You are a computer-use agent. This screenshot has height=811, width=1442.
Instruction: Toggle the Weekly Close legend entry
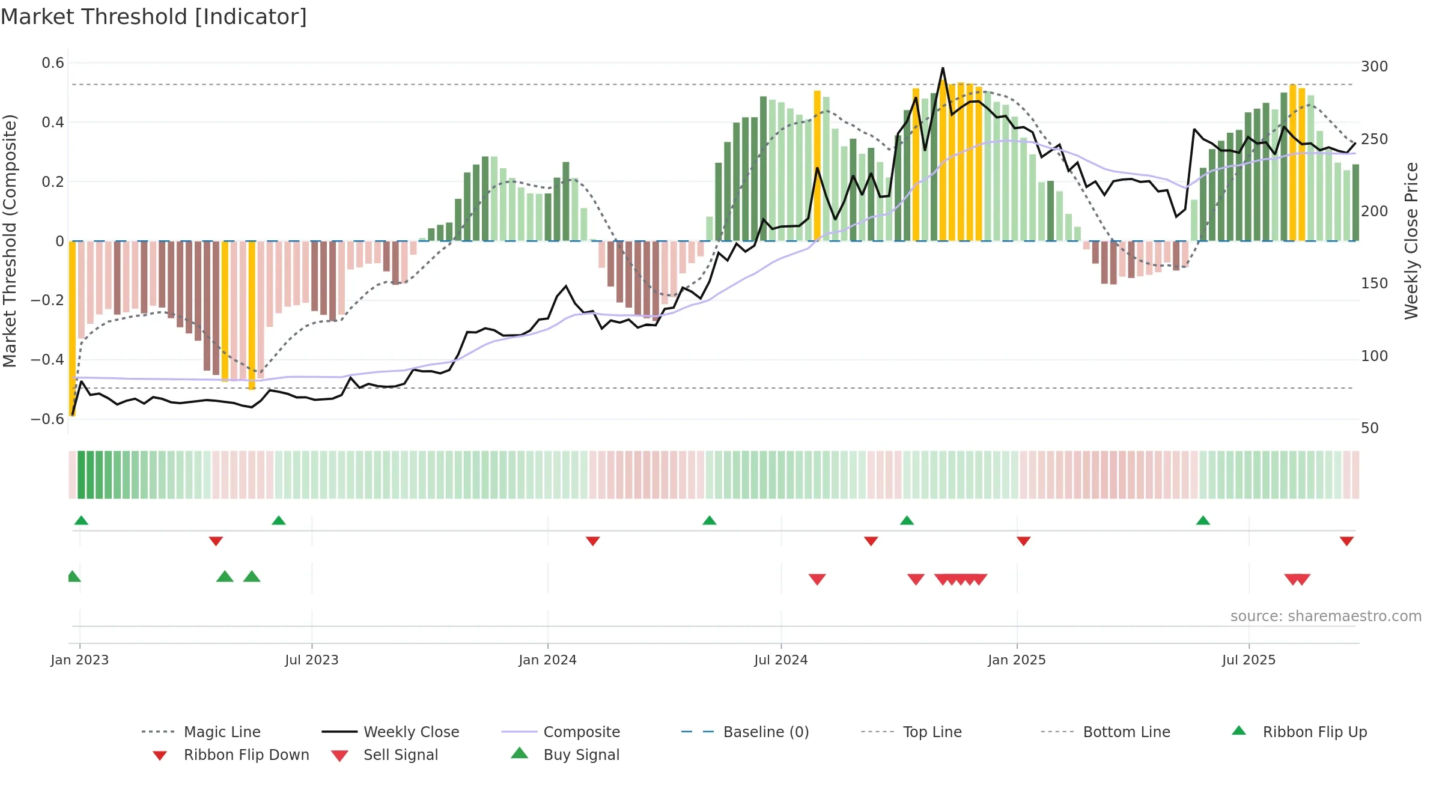[x=390, y=732]
